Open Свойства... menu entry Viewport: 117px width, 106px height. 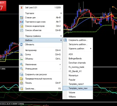coord(41,89)
